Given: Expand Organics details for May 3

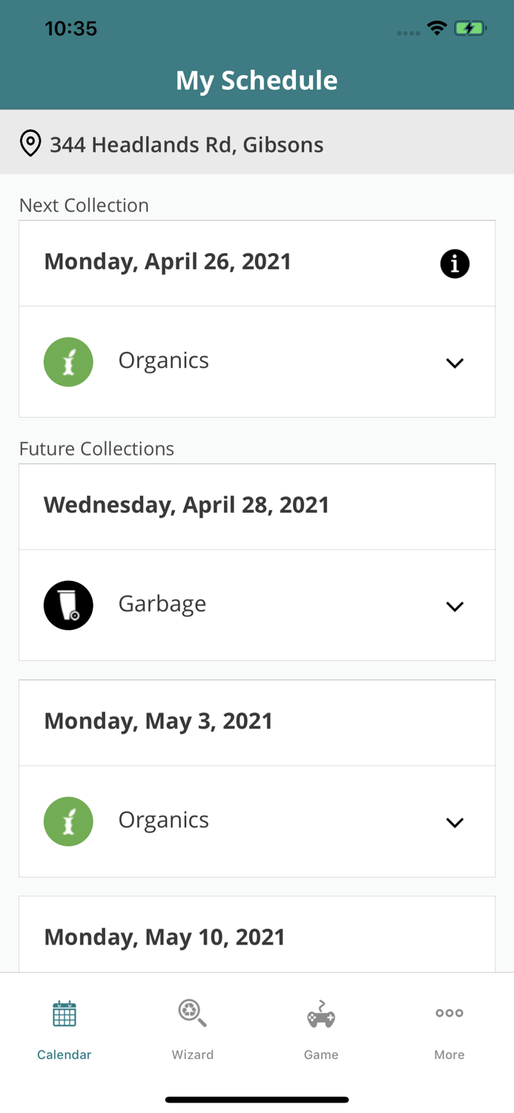Looking at the screenshot, I should pyautogui.click(x=455, y=822).
